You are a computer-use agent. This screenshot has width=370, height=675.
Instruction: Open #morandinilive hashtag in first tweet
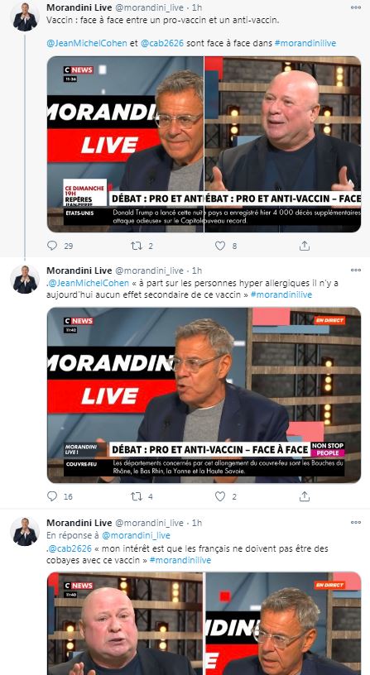[305, 44]
